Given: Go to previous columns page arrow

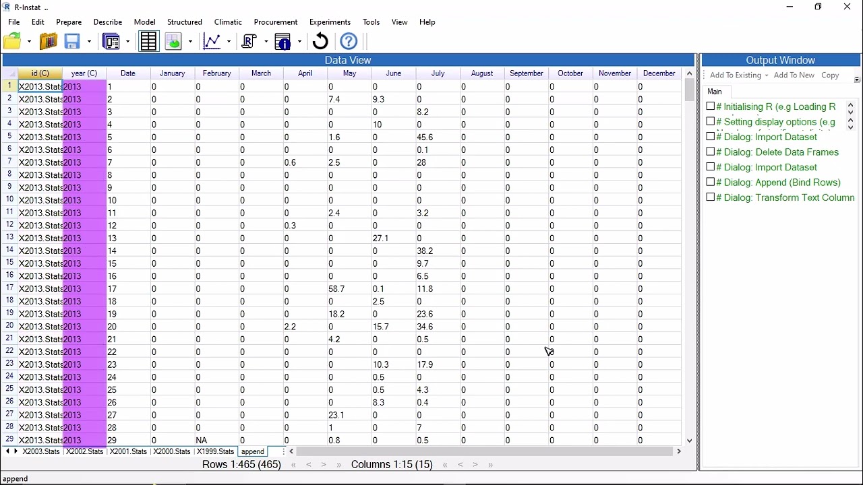Looking at the screenshot, I should (460, 465).
